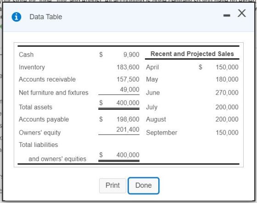Close the Data Table dialog with X
The image size is (257, 203).
coord(242,13)
